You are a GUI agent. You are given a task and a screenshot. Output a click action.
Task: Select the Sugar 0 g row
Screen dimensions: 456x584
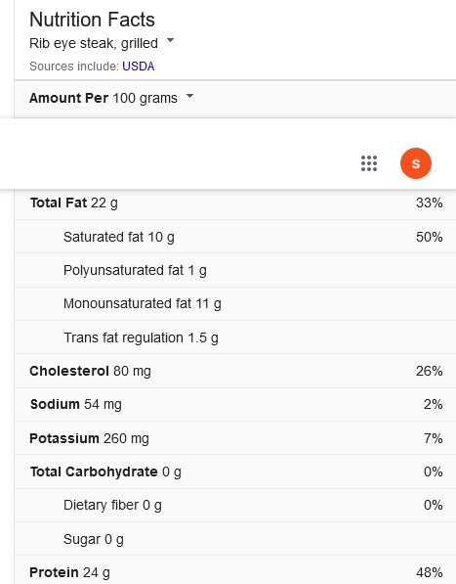[235, 539]
